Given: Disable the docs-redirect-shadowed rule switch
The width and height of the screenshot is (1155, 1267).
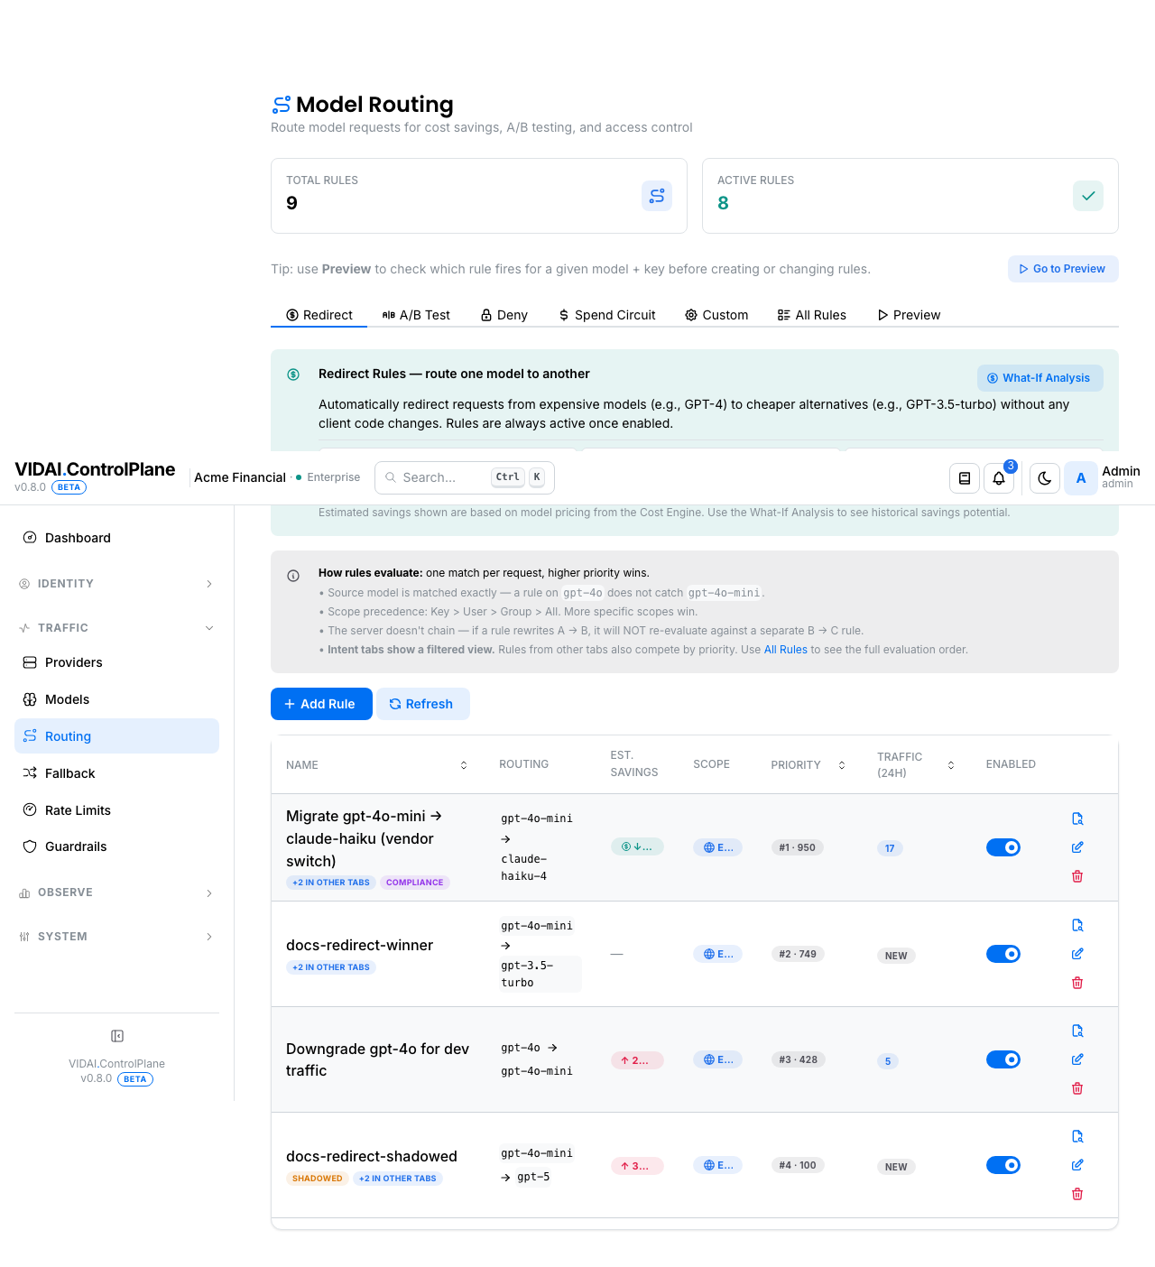Looking at the screenshot, I should pyautogui.click(x=1003, y=1165).
